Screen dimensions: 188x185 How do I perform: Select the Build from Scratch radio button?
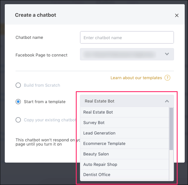(x=18, y=85)
